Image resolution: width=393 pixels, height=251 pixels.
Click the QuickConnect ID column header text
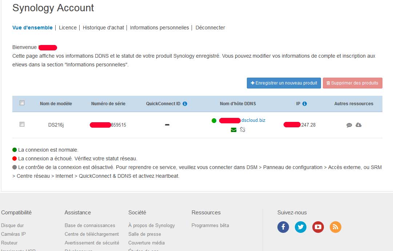[x=163, y=104]
